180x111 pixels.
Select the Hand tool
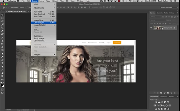pyautogui.click(x=2, y=73)
